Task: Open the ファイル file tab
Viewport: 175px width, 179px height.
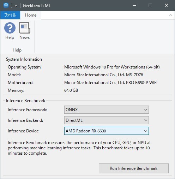Action: click(10, 15)
